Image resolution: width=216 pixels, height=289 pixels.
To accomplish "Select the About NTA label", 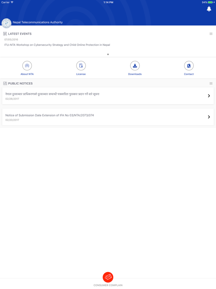I will click(x=27, y=74).
